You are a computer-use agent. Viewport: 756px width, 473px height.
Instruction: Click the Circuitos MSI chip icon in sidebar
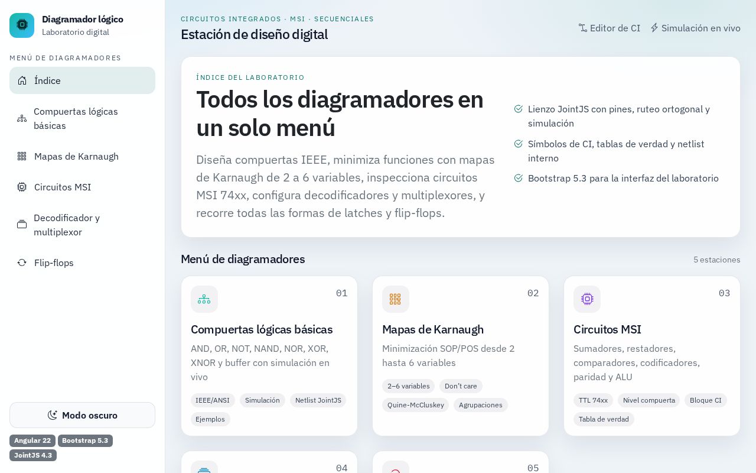[22, 187]
